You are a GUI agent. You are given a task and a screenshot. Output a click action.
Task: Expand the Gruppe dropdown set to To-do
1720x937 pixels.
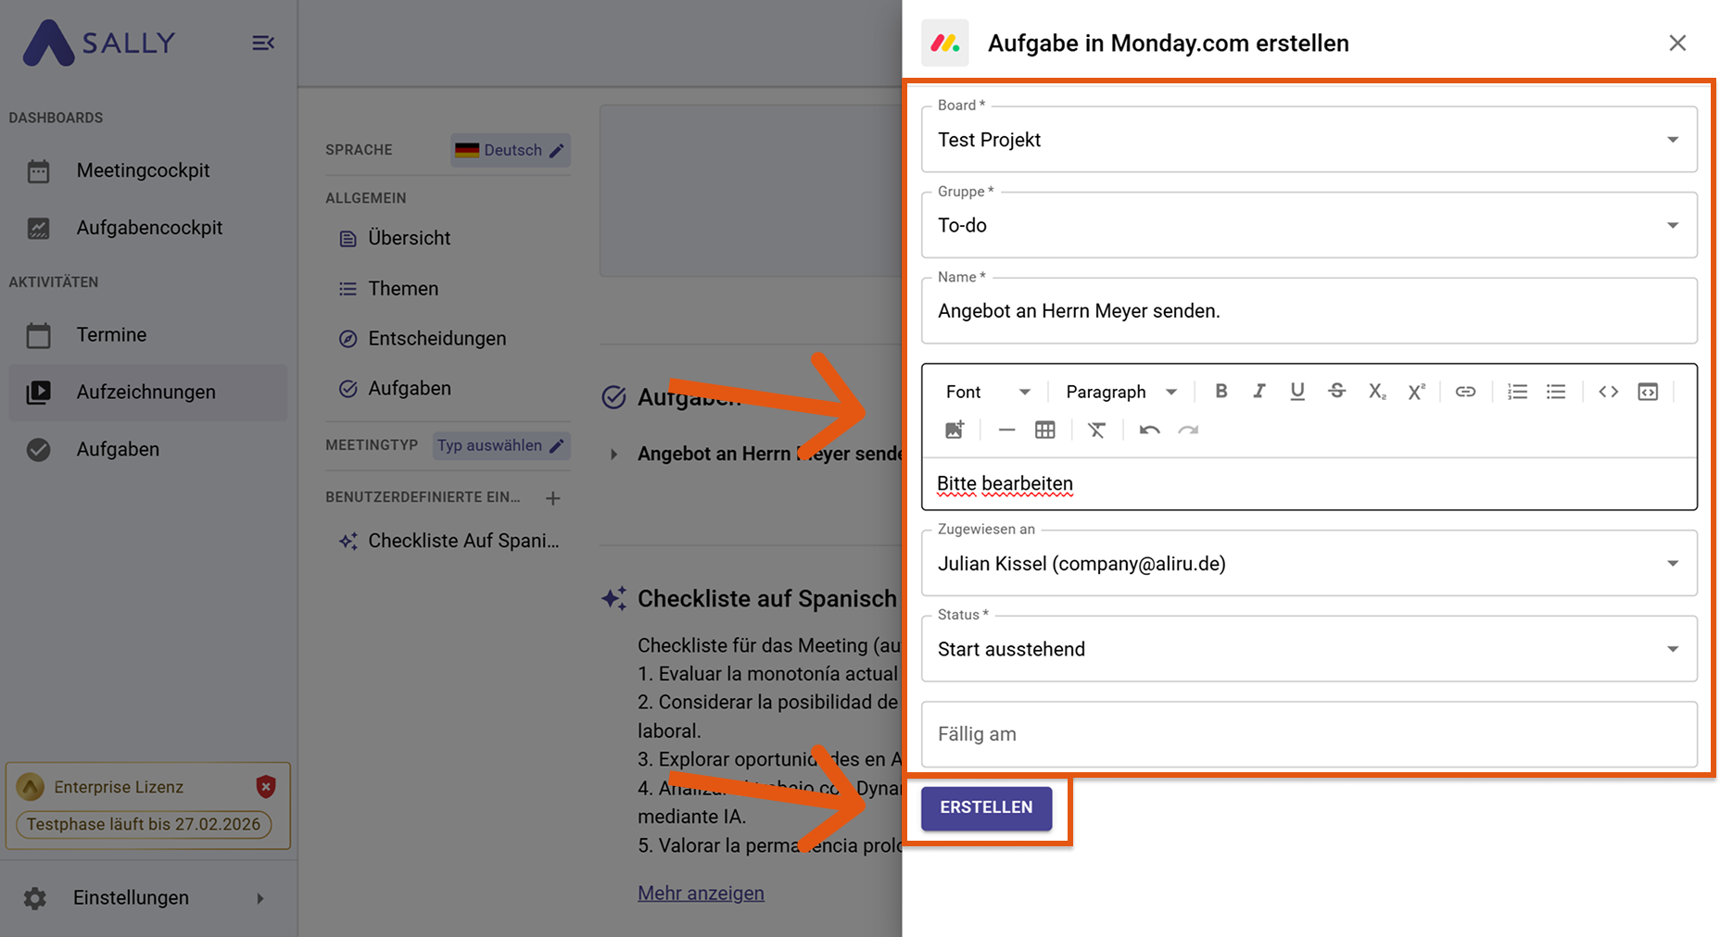click(x=1309, y=226)
